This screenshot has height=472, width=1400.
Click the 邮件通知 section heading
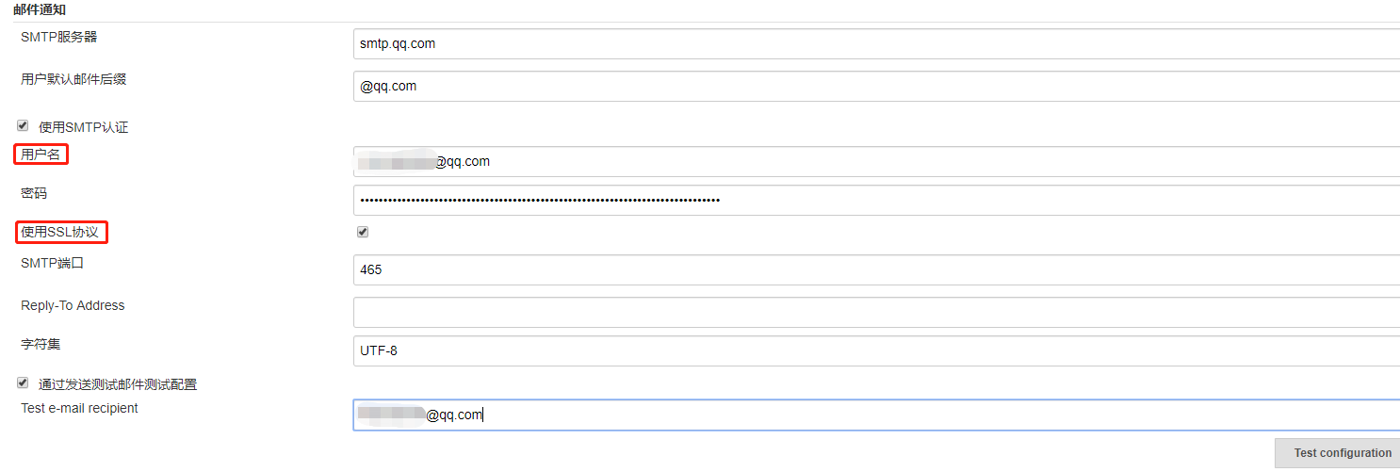click(40, 9)
